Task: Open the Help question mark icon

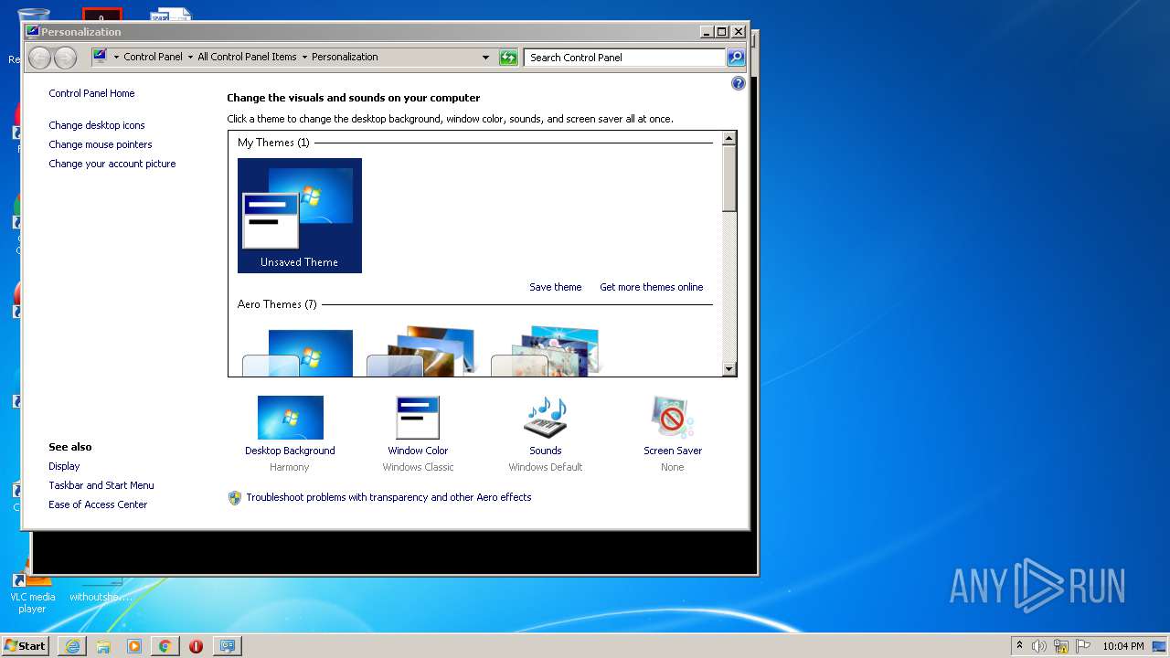Action: coord(739,83)
